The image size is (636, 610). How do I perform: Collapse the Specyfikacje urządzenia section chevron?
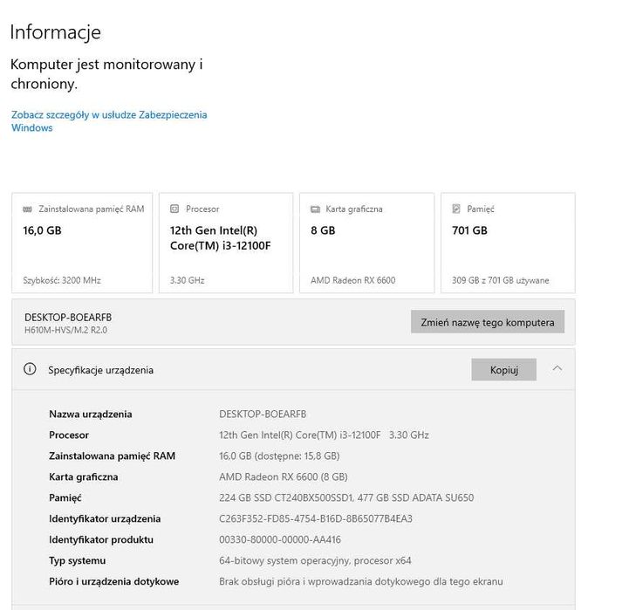(557, 368)
